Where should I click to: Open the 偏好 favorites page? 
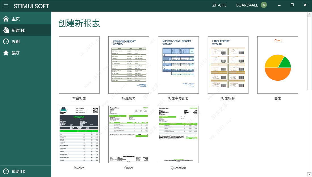pos(16,52)
